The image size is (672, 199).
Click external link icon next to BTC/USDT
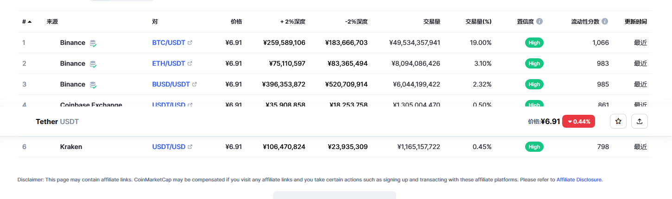pyautogui.click(x=190, y=43)
